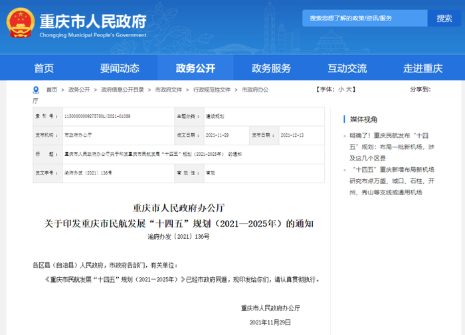Viewport: 465px width, 335px height.
Task: Click the 政务公开 breadcrumb link
Action: [x=79, y=90]
